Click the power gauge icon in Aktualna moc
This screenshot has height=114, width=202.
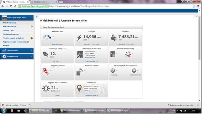pos(46,37)
